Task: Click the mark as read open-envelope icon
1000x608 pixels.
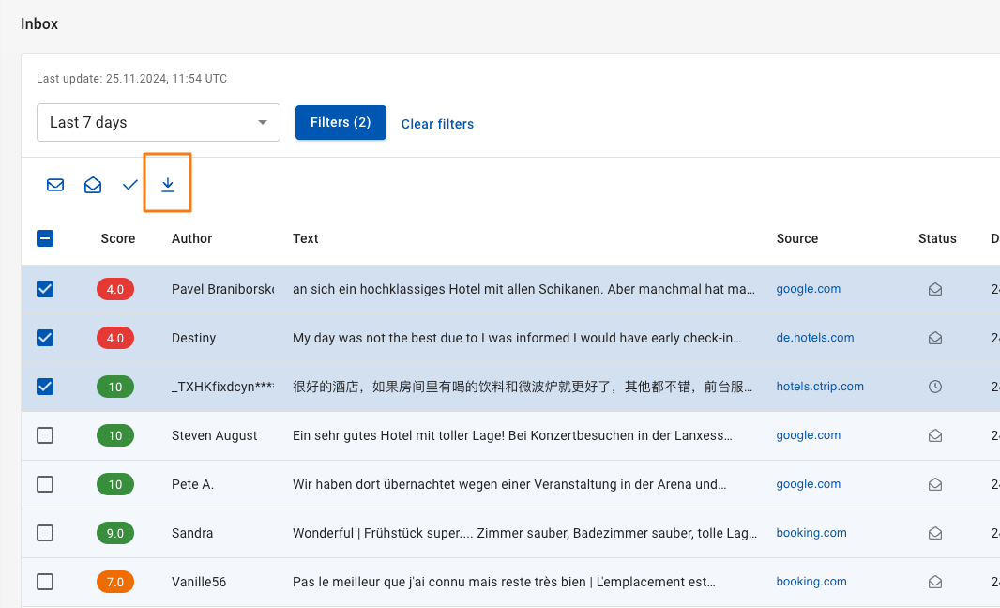Action: click(93, 185)
